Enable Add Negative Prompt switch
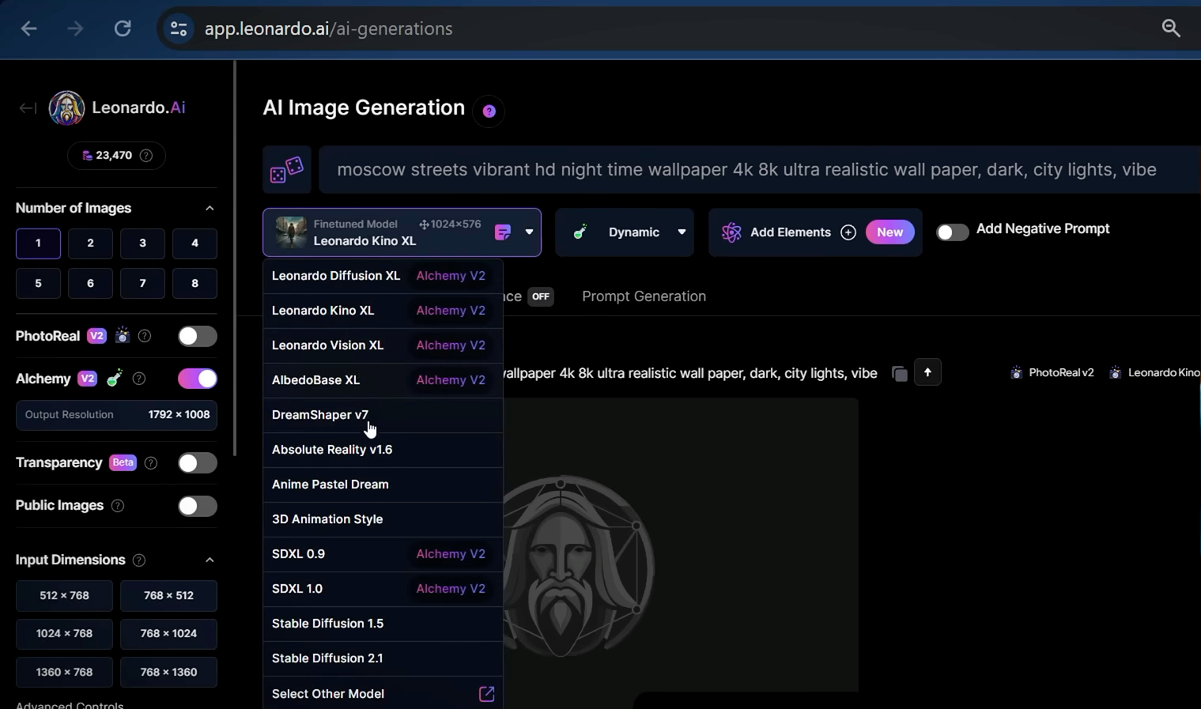This screenshot has width=1201, height=709. (x=952, y=232)
